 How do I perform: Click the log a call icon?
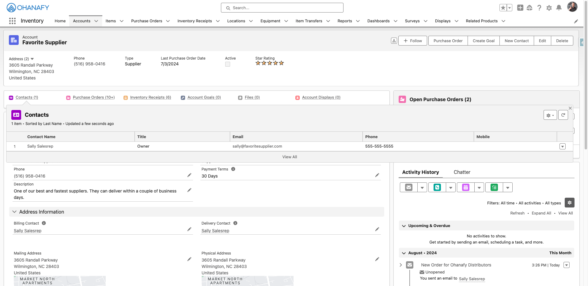pyautogui.click(x=437, y=187)
